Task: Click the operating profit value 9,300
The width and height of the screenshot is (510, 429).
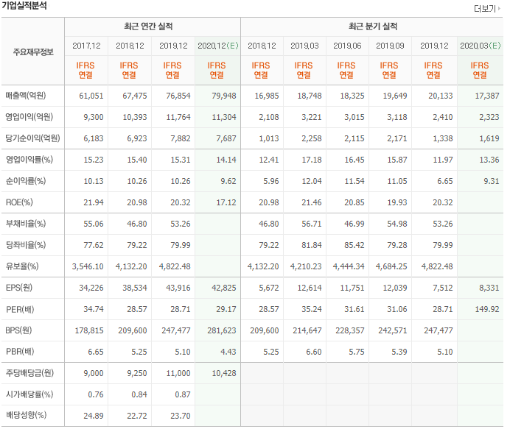Action: [x=94, y=117]
